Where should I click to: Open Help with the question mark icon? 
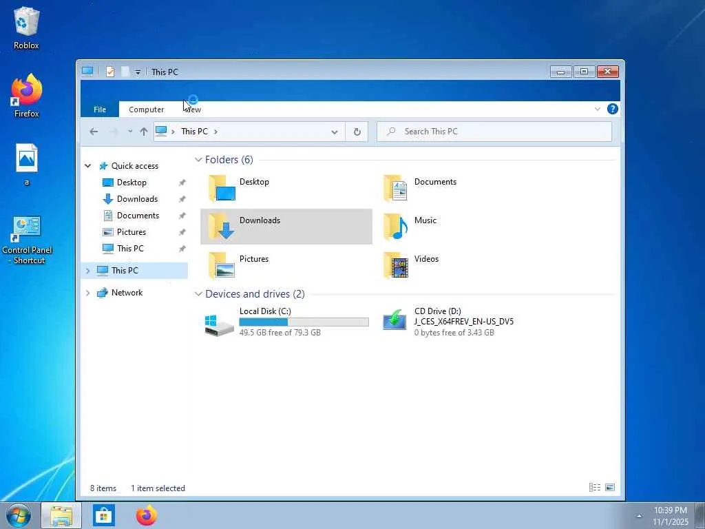click(612, 109)
